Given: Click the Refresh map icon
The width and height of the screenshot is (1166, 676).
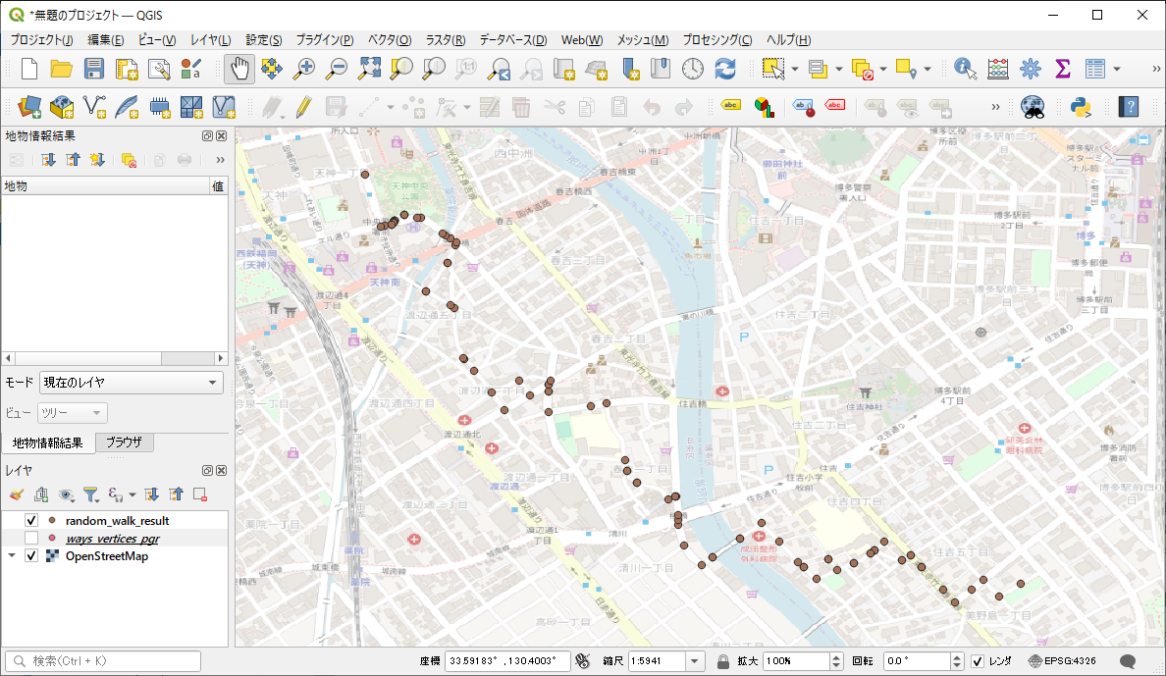Looking at the screenshot, I should 725,69.
